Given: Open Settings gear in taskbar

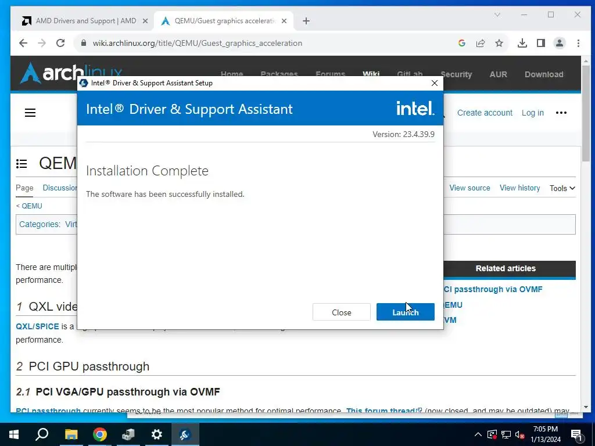Looking at the screenshot, I should pyautogui.click(x=156, y=434).
